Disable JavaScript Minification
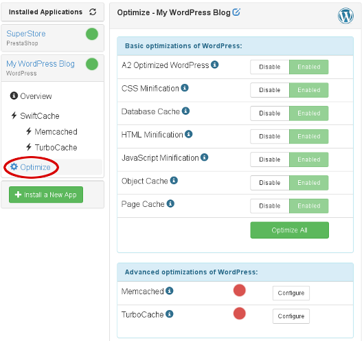This screenshot has height=341, width=364. tap(270, 159)
